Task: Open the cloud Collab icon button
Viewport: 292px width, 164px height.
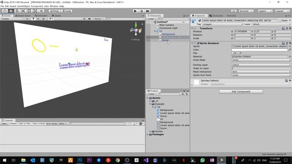Action: (234, 11)
